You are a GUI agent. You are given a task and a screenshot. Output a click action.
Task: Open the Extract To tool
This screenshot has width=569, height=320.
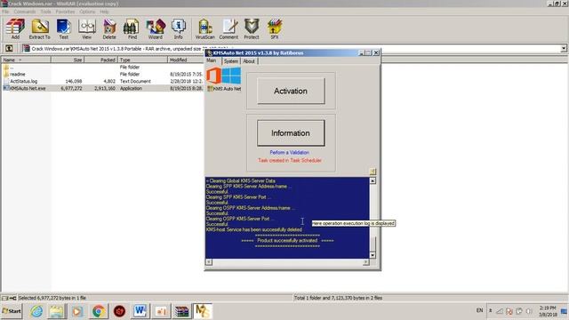click(39, 29)
